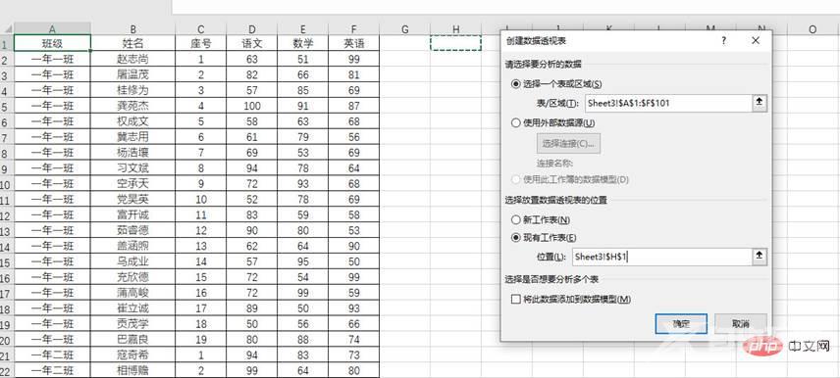
Task: Click the 座号 header cell
Action: [201, 43]
